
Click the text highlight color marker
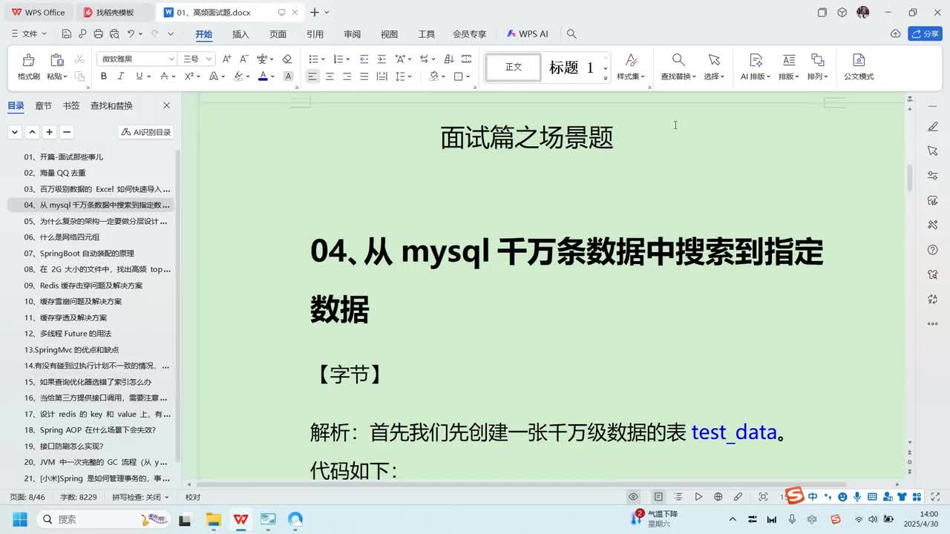pos(238,76)
